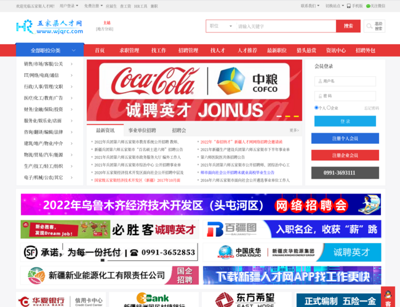Click the HR工具 top link
This screenshot has height=307, width=400.
pos(140,6)
